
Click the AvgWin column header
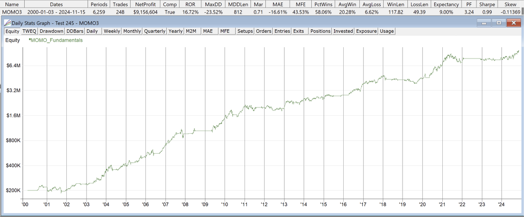[x=348, y=4]
